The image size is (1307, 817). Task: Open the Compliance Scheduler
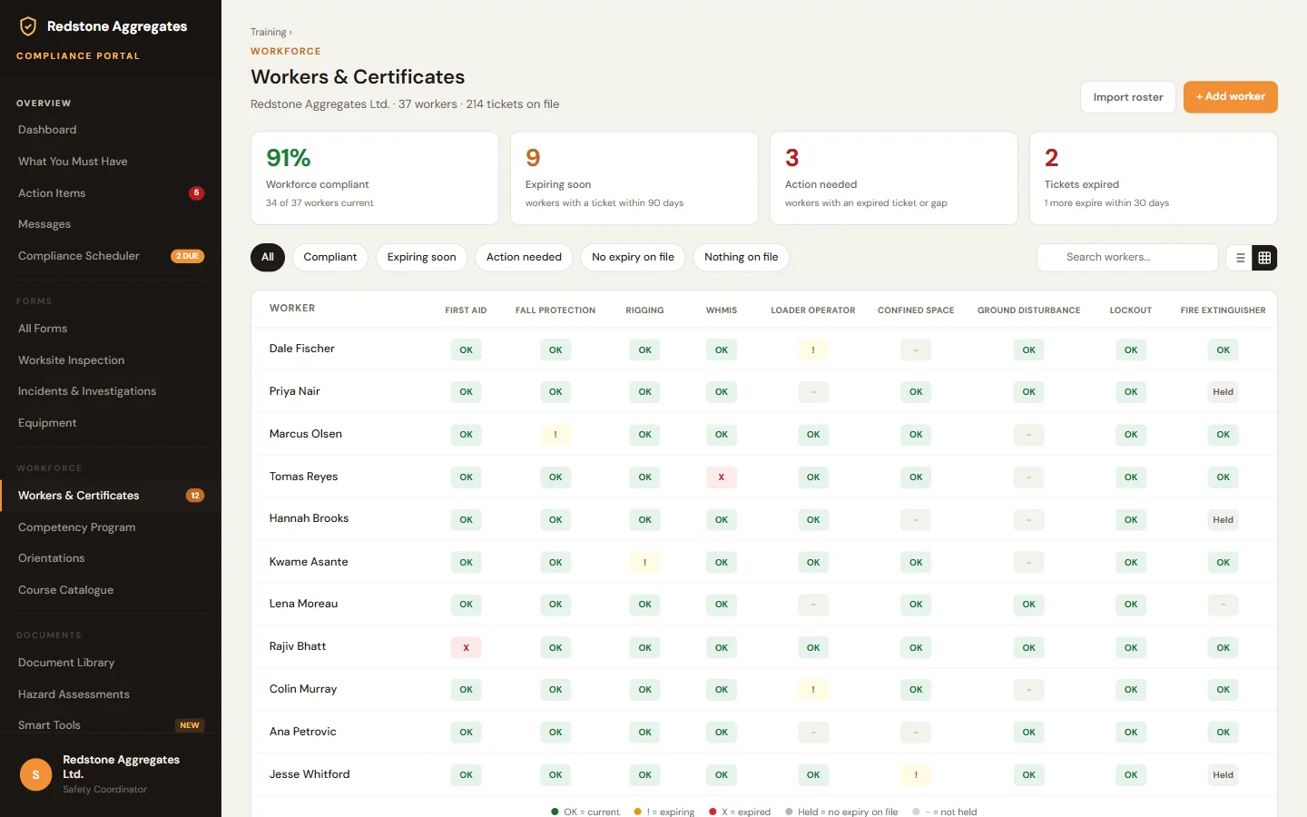point(79,256)
